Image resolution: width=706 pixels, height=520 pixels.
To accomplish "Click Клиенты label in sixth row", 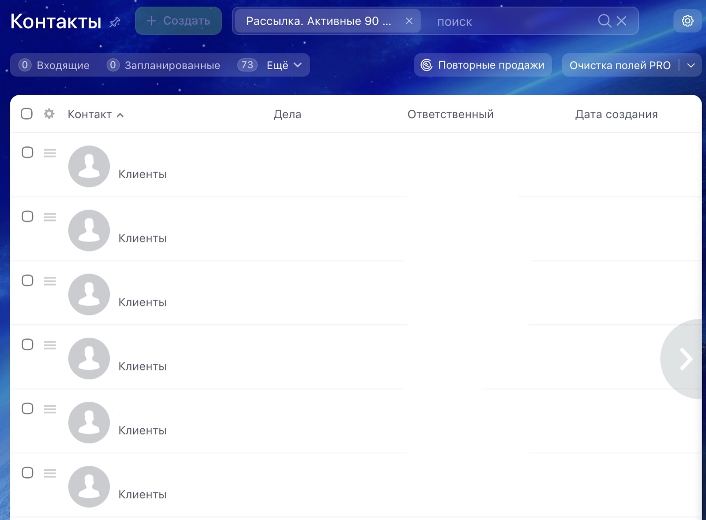I will [143, 494].
